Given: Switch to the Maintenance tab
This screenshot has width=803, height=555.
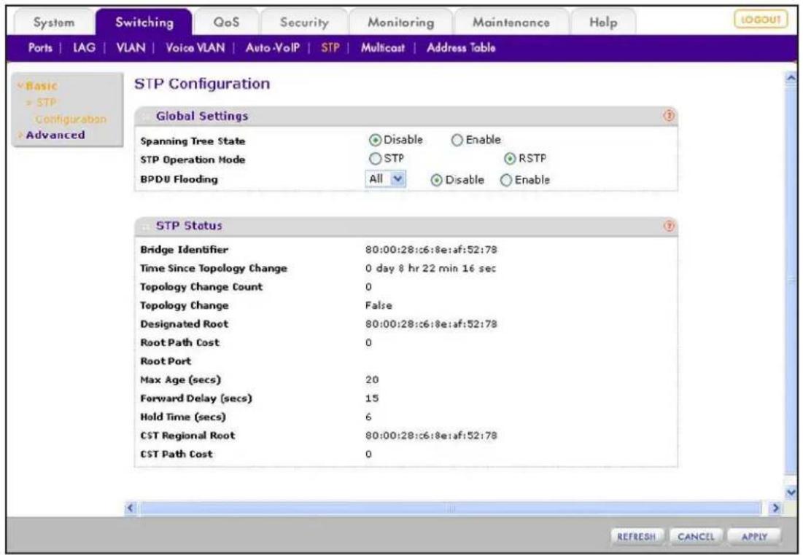Looking at the screenshot, I should (x=511, y=23).
